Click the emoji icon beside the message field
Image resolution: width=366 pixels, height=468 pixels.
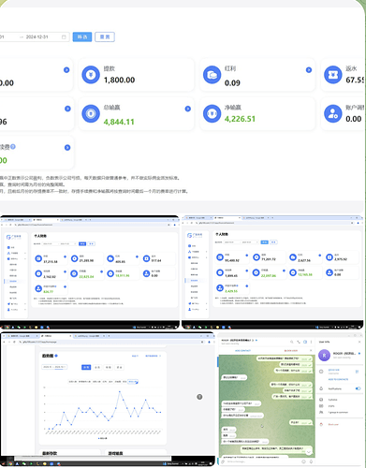303,461
